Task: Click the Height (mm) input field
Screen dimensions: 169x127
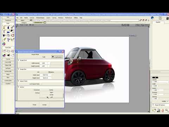Action: click(x=45, y=78)
